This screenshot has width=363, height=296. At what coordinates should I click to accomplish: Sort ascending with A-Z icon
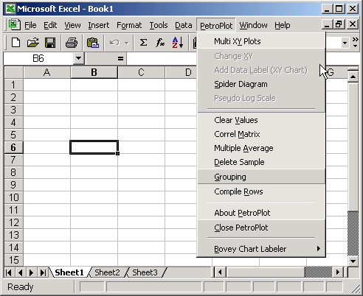[x=178, y=43]
